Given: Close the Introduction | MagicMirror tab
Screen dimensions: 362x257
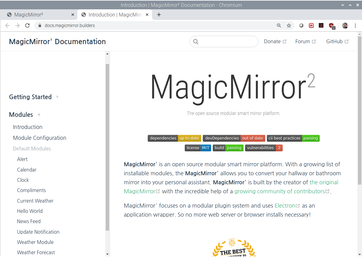Looking at the screenshot, I should [147, 15].
